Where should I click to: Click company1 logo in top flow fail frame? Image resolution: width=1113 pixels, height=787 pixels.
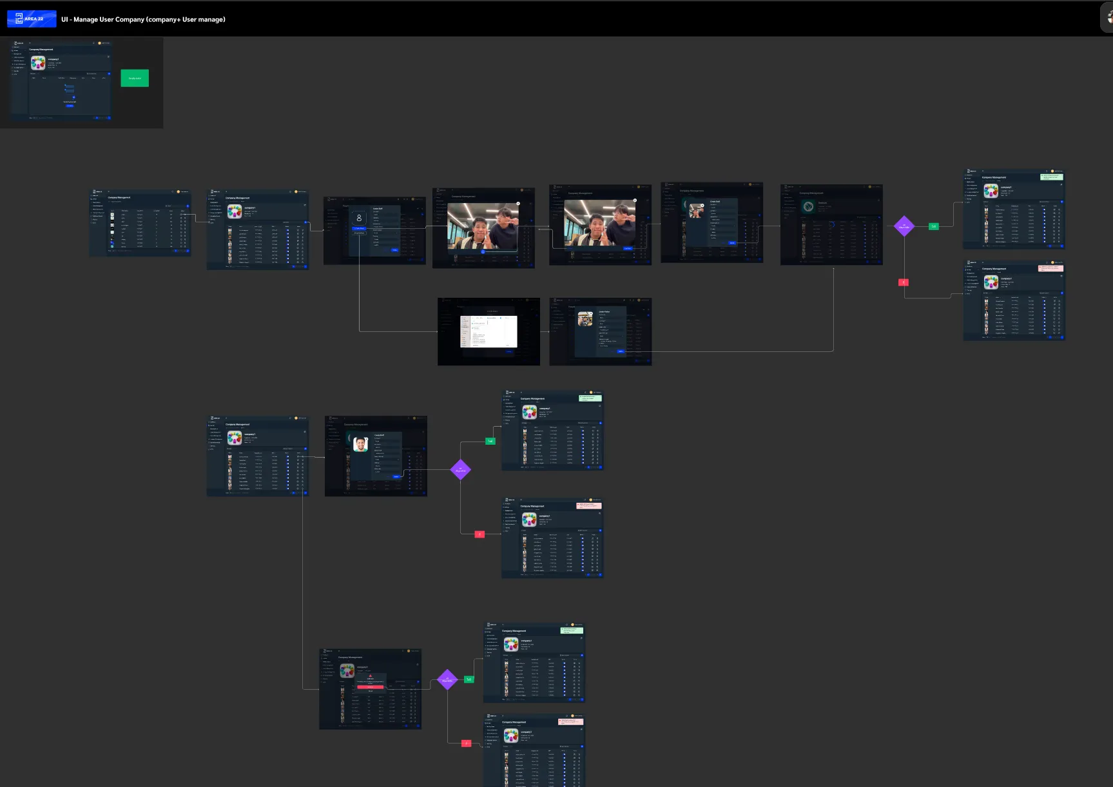tap(991, 282)
